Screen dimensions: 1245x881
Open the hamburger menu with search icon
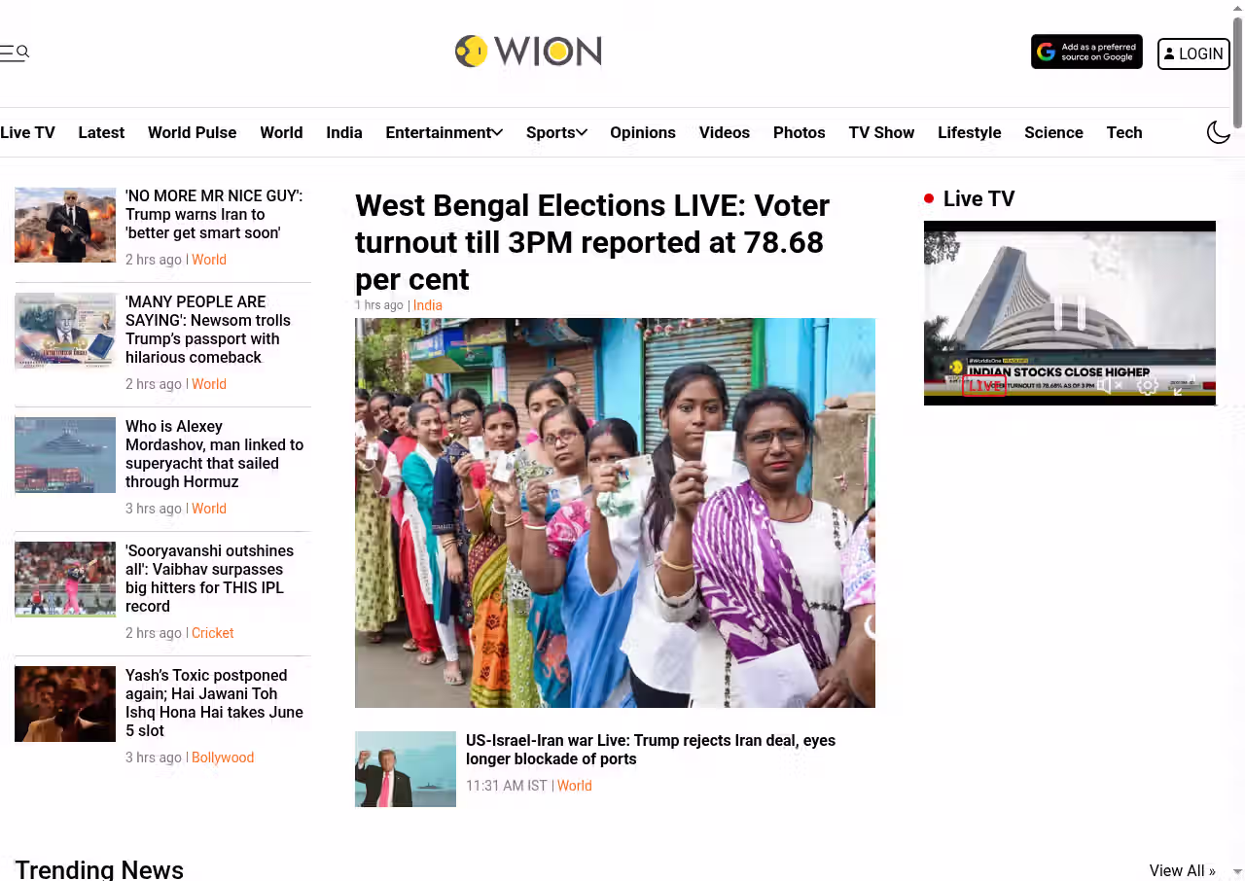pos(15,53)
